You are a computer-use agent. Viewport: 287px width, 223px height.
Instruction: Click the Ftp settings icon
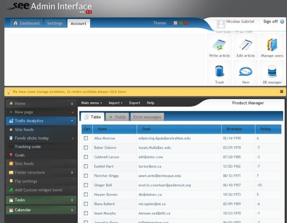(x=11, y=181)
